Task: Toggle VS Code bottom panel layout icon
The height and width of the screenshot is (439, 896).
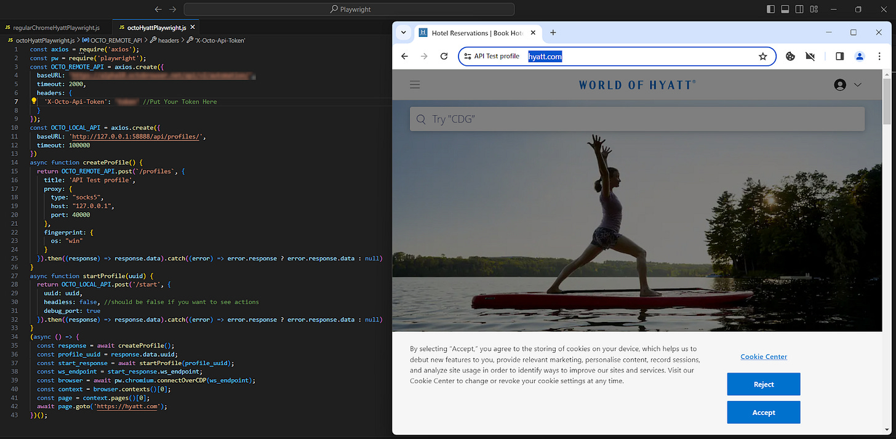Action: (x=785, y=9)
